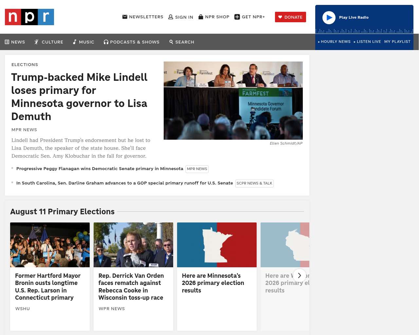Click the Culture dancer icon
The image size is (419, 335).
pyautogui.click(x=37, y=42)
